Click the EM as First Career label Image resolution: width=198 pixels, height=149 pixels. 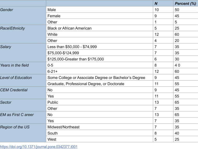click(x=17, y=115)
